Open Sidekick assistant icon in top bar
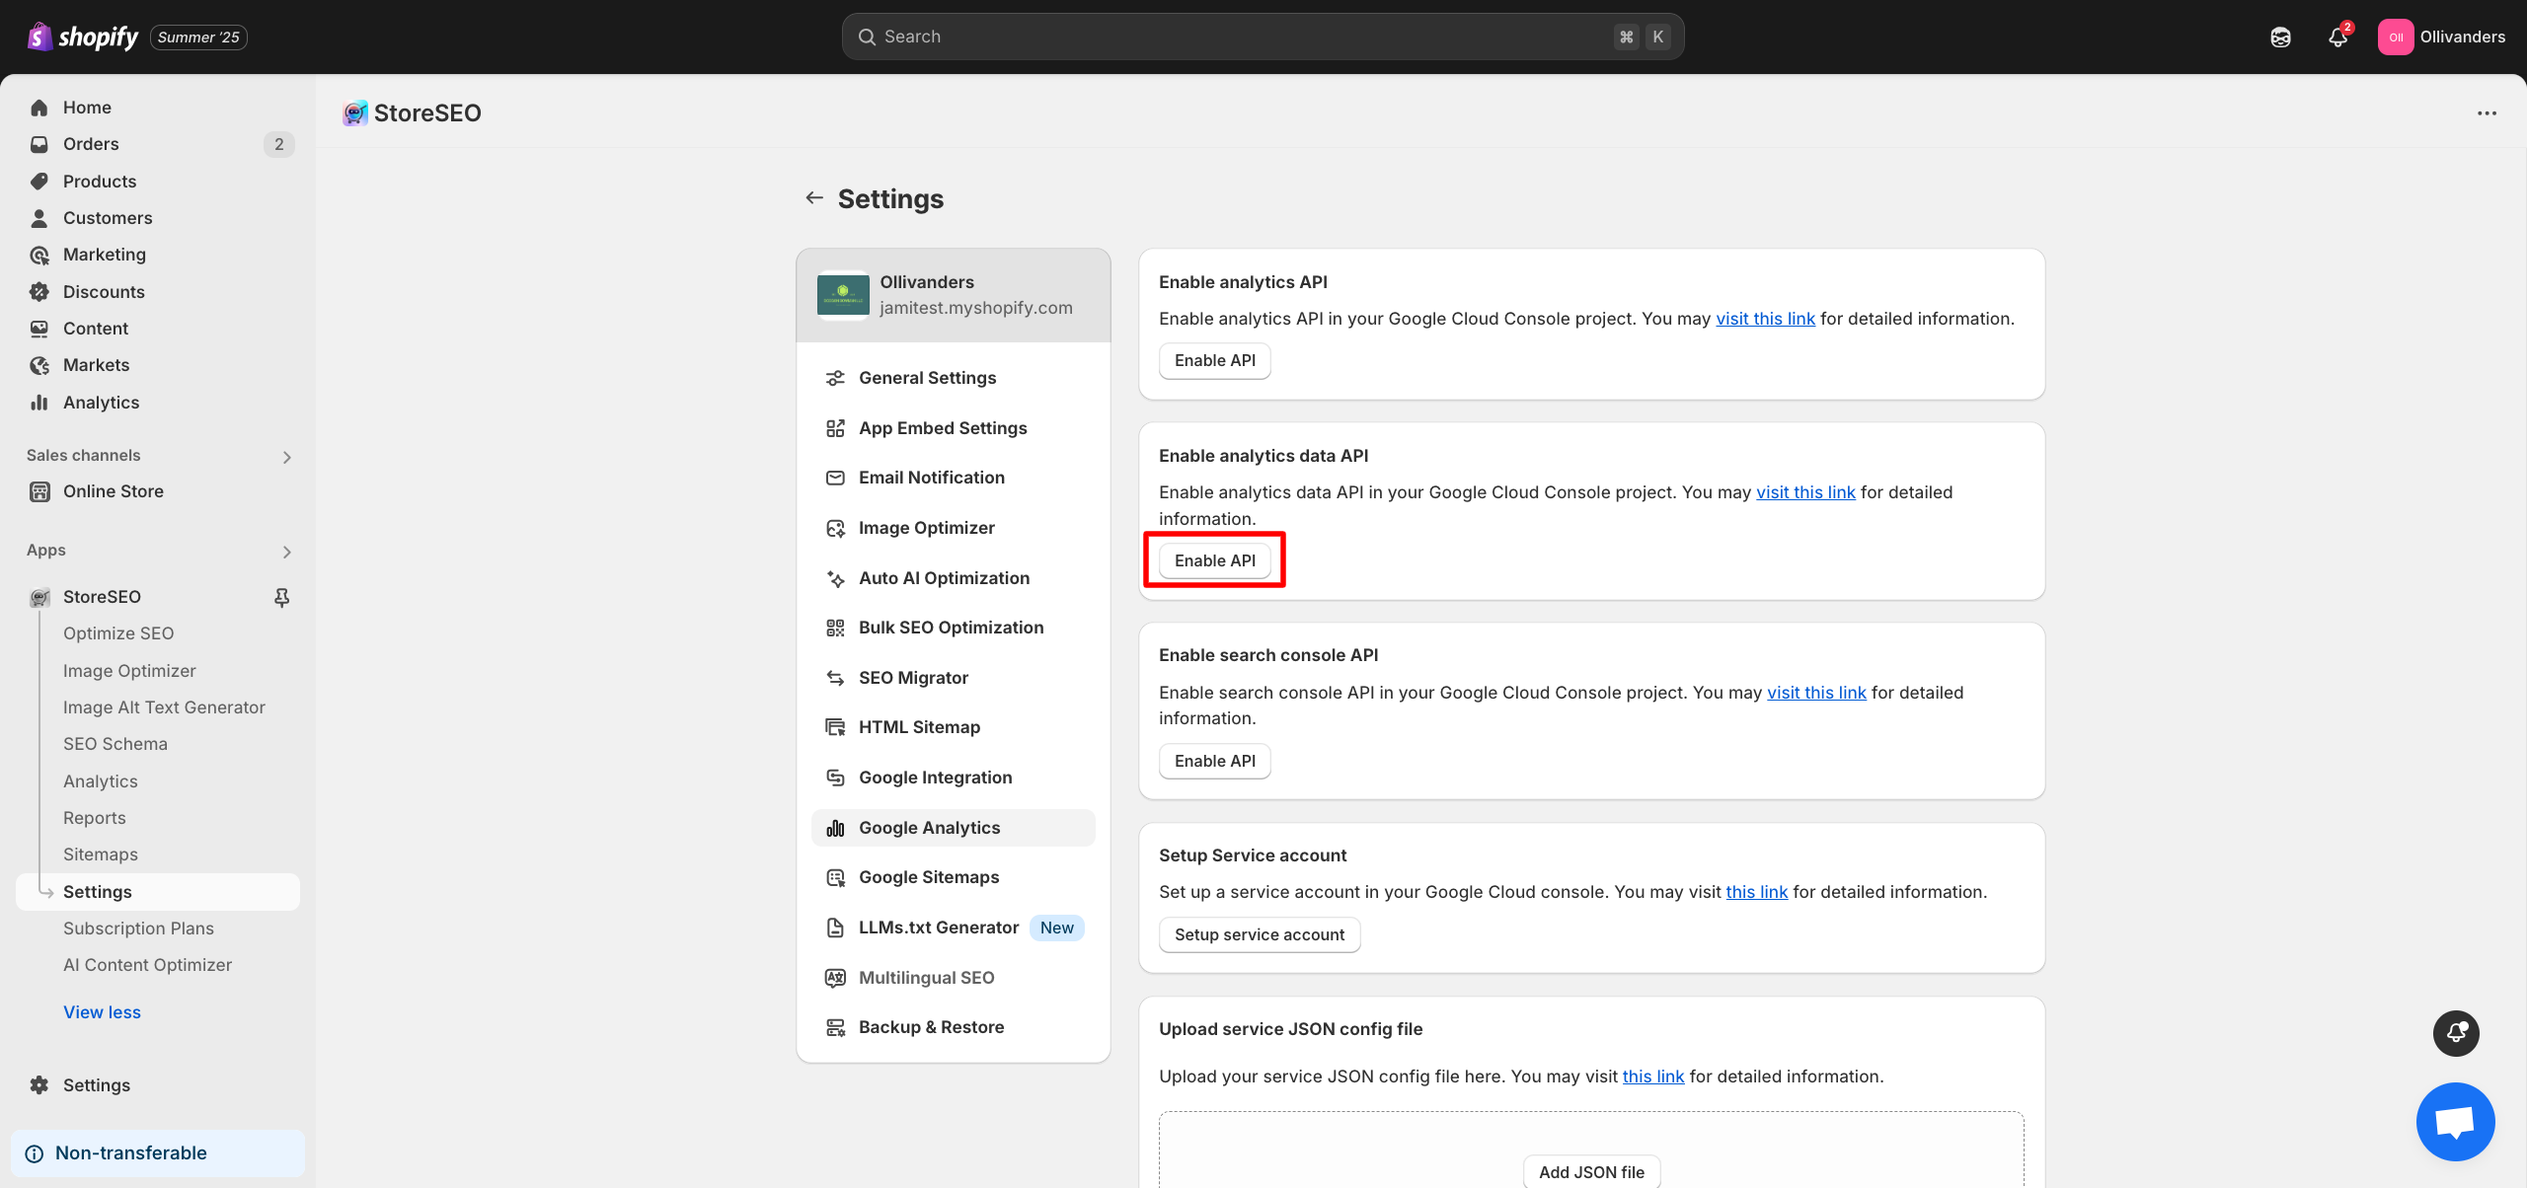The width and height of the screenshot is (2527, 1188). (x=2280, y=37)
